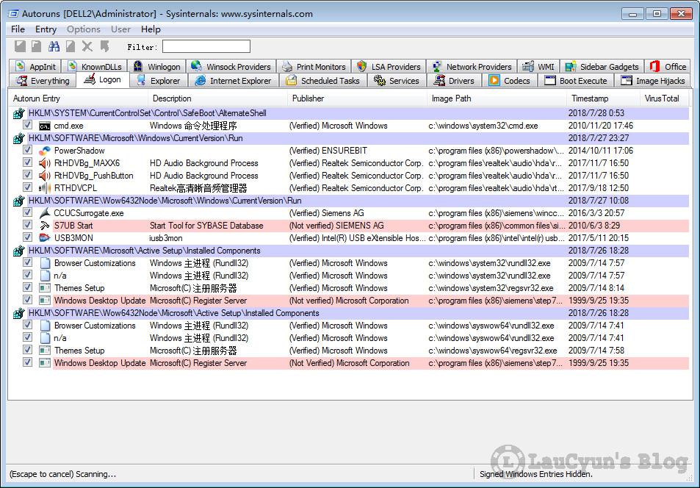Viewport: 700px width, 488px height.
Task: Click the S7UB Start entry icon
Action: [x=45, y=226]
